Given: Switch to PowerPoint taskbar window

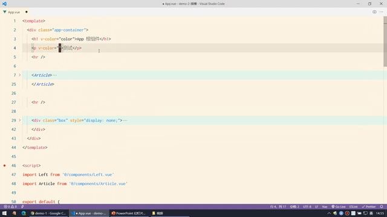Looking at the screenshot, I should point(129,213).
